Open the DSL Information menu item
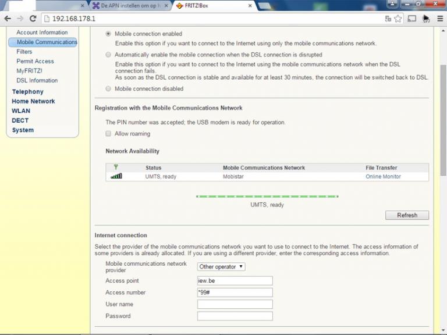This screenshot has height=335, width=447. tap(37, 80)
